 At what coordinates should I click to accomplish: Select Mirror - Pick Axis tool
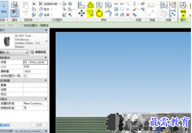(99, 5)
